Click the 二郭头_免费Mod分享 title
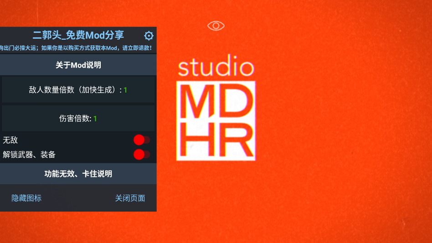The height and width of the screenshot is (243, 432). pyautogui.click(x=78, y=35)
